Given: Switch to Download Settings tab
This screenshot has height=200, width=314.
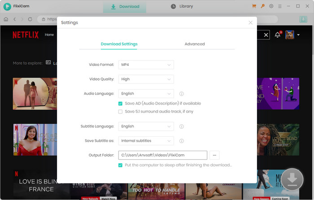Looking at the screenshot, I should 119,44.
